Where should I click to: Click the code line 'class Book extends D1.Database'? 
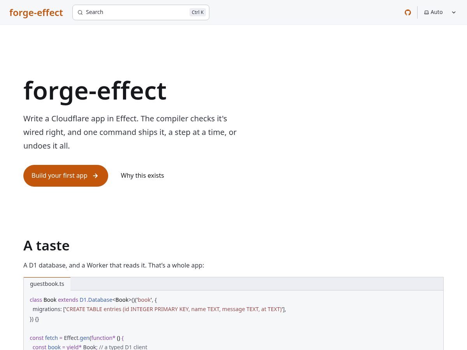[93, 300]
